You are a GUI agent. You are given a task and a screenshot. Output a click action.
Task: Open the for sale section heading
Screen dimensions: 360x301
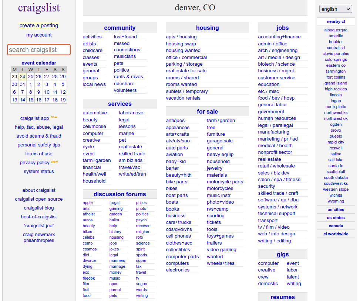point(207,111)
